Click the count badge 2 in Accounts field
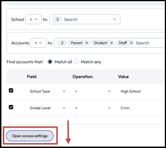Screen dimensions: 166x148 62,43
